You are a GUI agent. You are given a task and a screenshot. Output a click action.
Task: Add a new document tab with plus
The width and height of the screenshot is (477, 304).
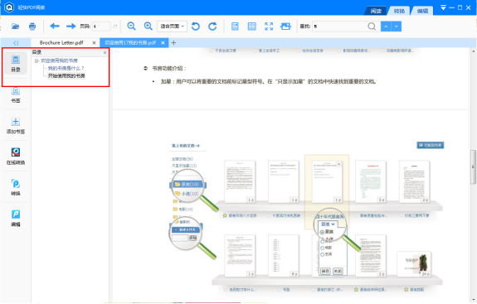pyautogui.click(x=173, y=43)
